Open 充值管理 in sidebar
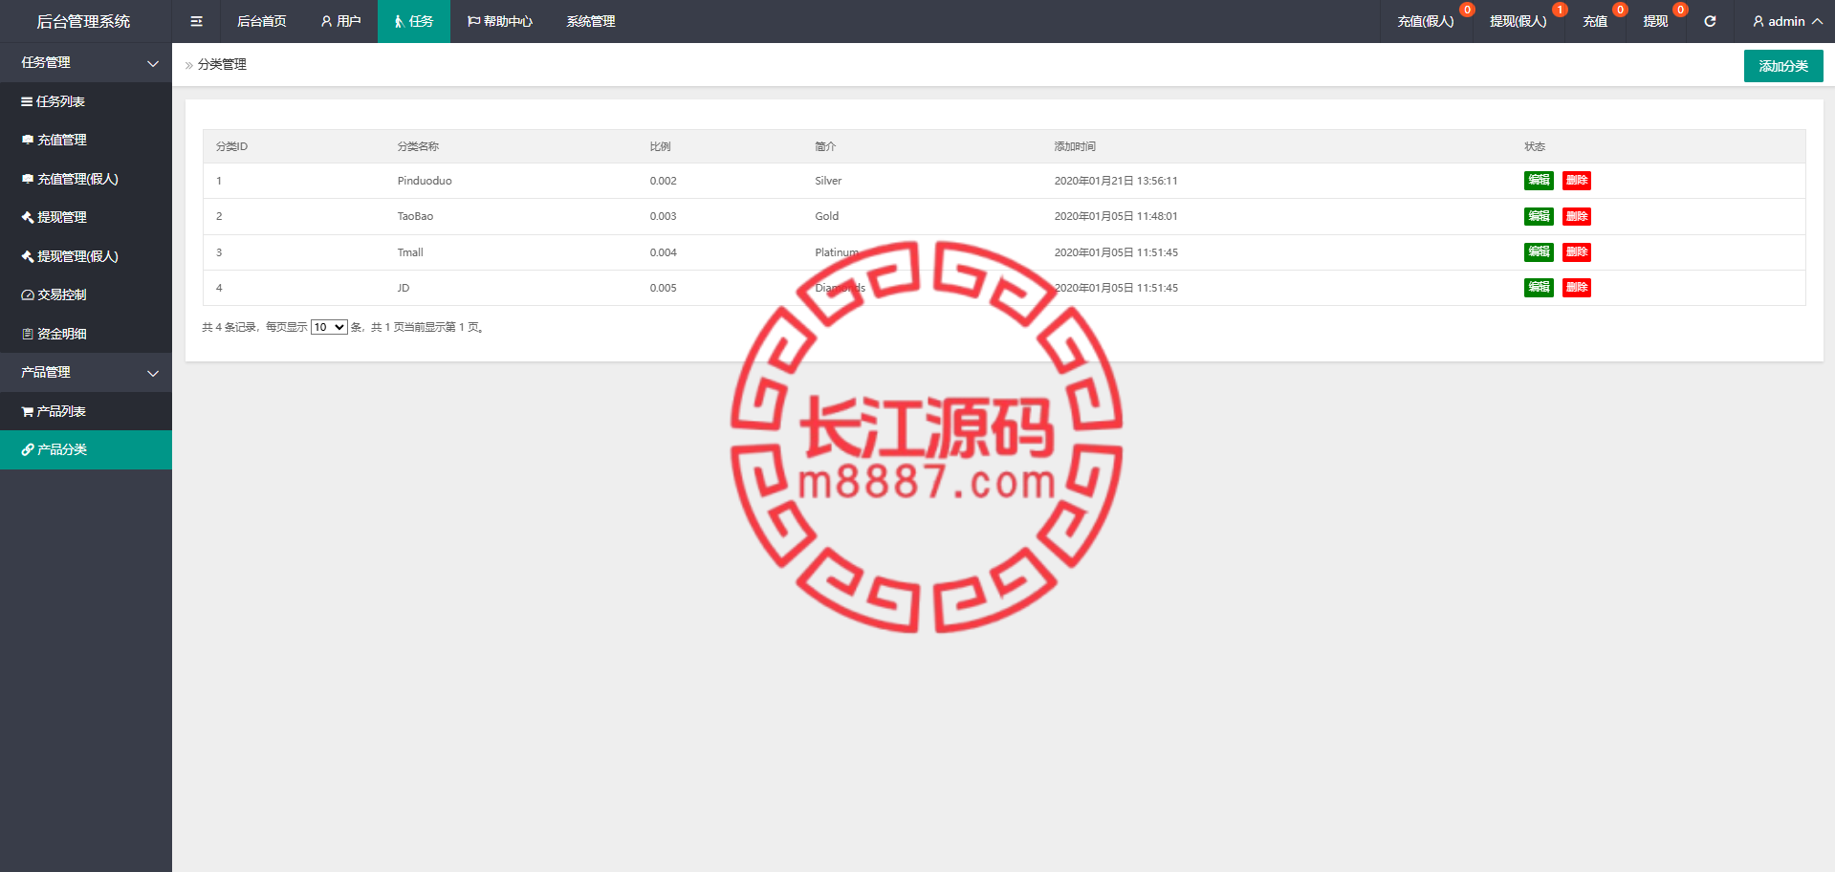This screenshot has width=1835, height=872. pyautogui.click(x=86, y=140)
